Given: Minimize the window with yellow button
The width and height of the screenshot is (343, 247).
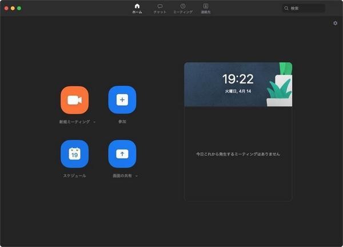Looking at the screenshot, I should click(13, 9).
